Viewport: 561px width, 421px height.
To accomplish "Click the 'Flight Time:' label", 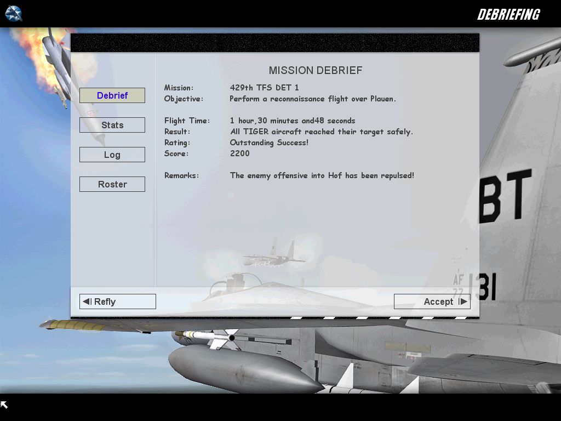I will click(187, 121).
